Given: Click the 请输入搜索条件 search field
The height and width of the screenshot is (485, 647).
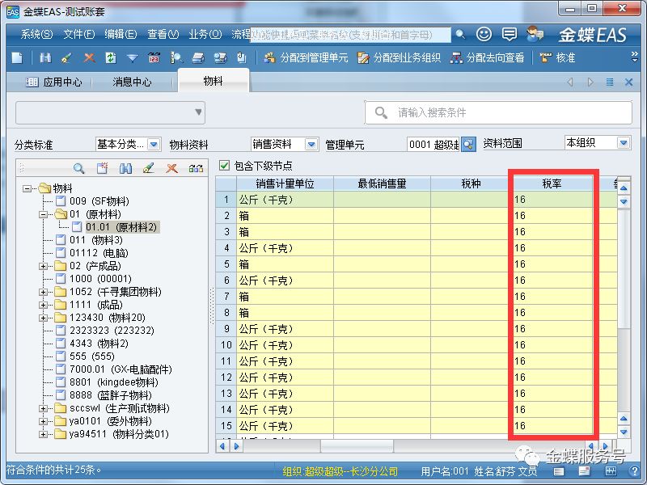Looking at the screenshot, I should [x=498, y=112].
